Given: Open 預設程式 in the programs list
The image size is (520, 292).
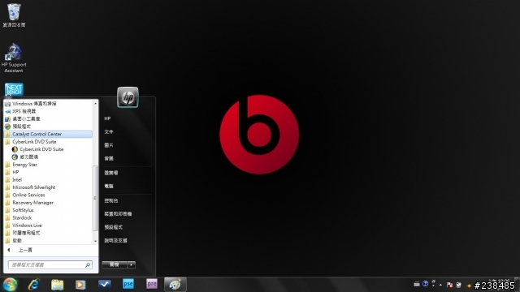Looking at the screenshot, I should pos(48,127).
